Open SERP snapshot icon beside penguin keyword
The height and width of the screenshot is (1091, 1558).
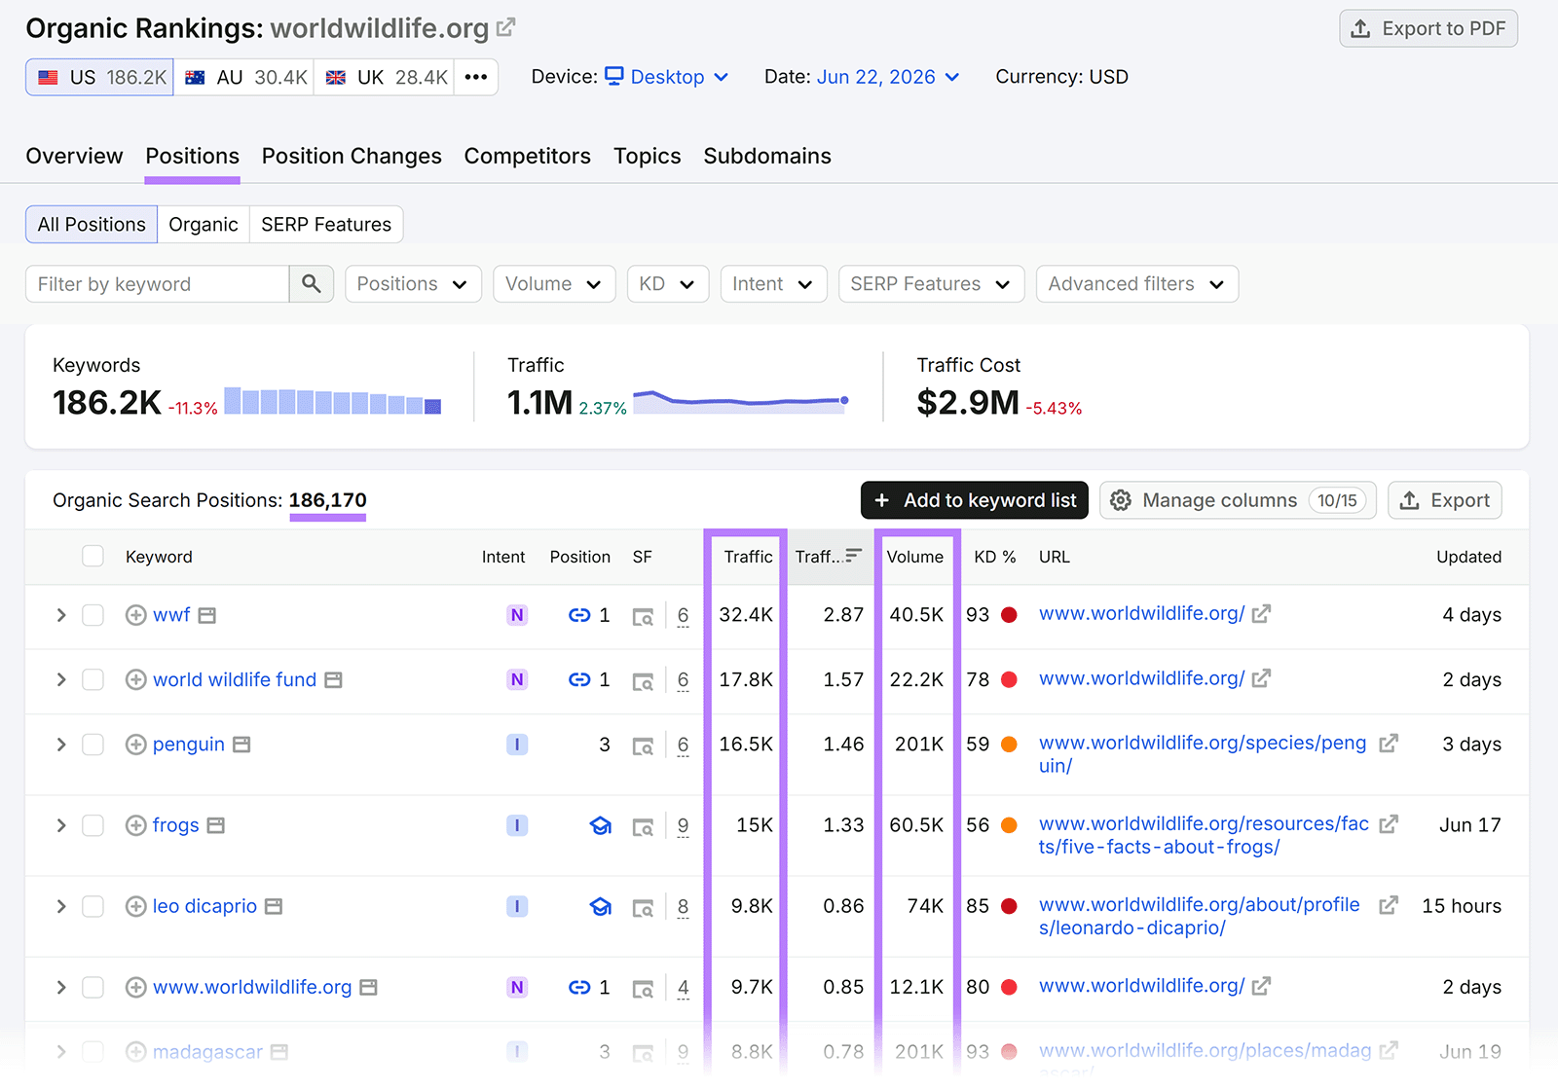(241, 745)
